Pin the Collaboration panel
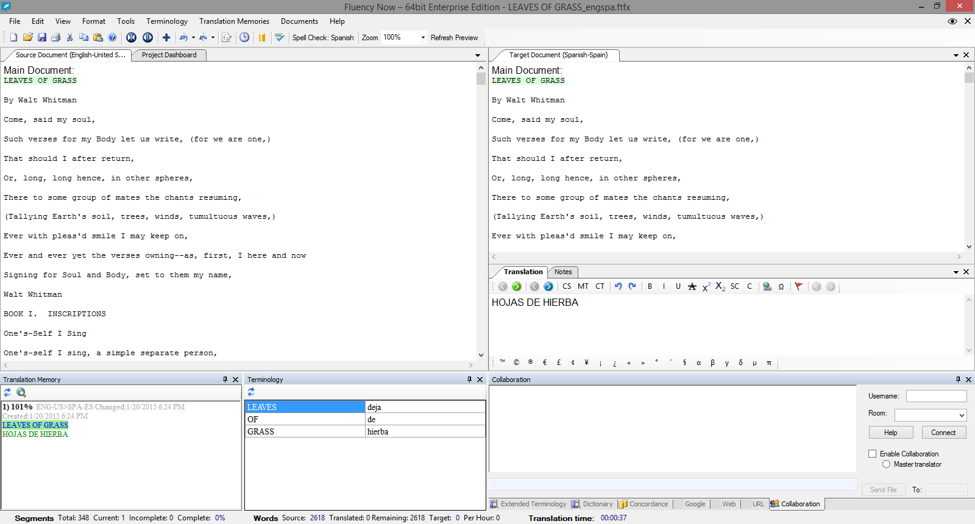This screenshot has height=524, width=975. pyautogui.click(x=958, y=379)
